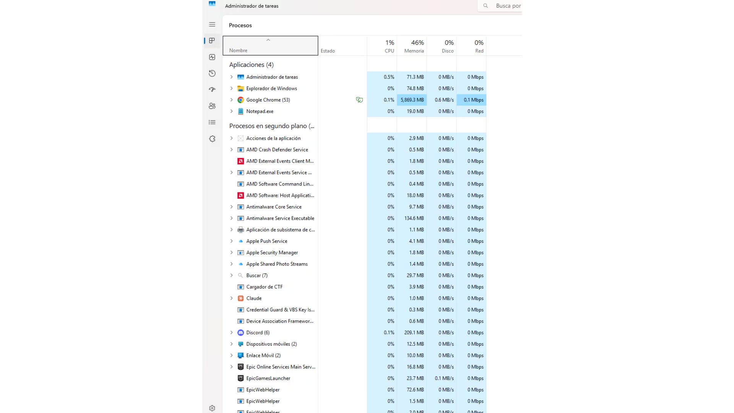The height and width of the screenshot is (413, 734).
Task: Click the Task Manager app icon in title bar
Action: pos(212,4)
